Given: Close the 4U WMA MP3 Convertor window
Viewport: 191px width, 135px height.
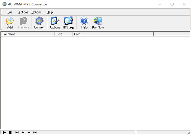Looking at the screenshot, I should 185,4.
